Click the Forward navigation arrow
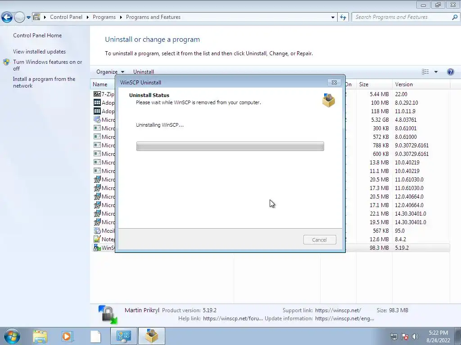Viewport: 461px width, 345px height. coord(19,18)
